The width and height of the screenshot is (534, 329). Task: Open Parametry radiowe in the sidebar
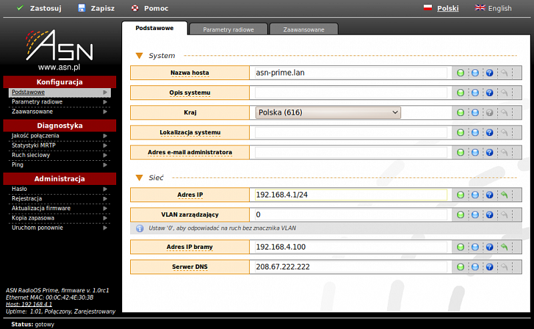coord(59,102)
